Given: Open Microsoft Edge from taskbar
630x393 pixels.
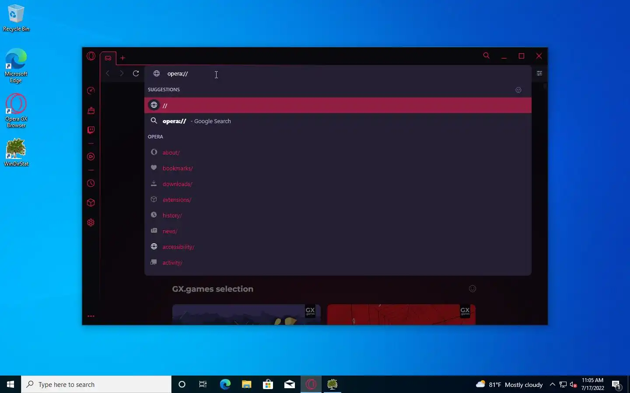Looking at the screenshot, I should click(225, 384).
